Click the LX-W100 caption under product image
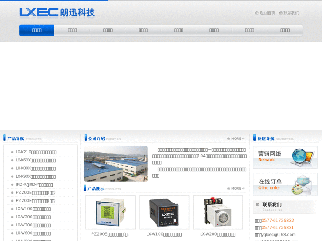Screen dimensions: 322x241 [164, 234]
